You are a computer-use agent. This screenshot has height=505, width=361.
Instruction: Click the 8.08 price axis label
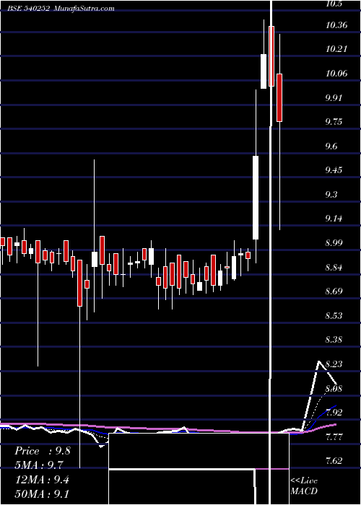coord(334,388)
